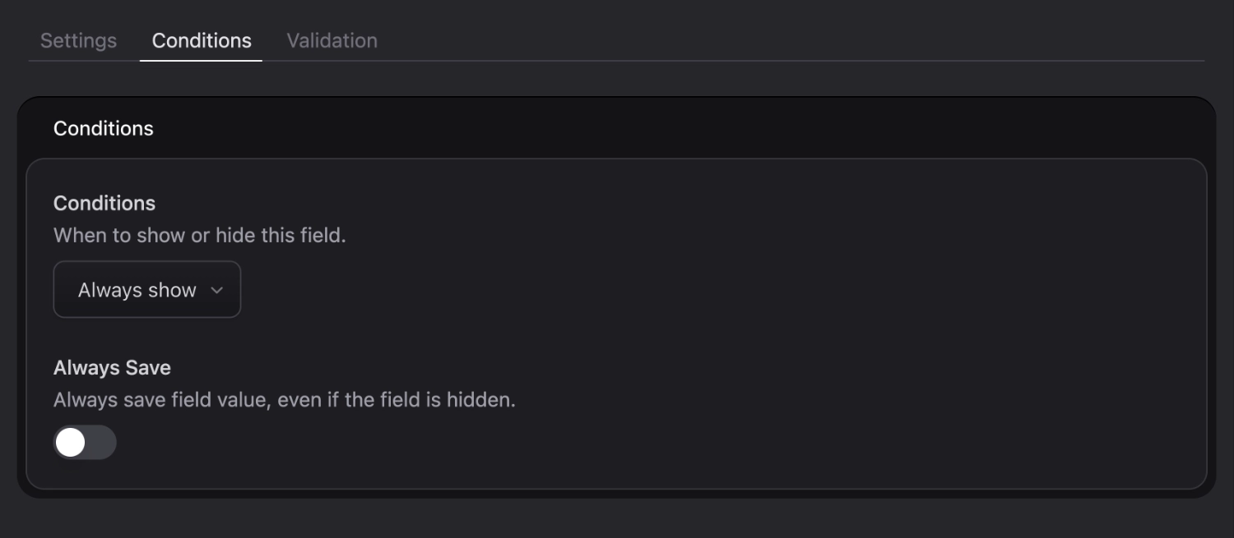
Task: Switch to the Settings tab
Action: click(77, 40)
